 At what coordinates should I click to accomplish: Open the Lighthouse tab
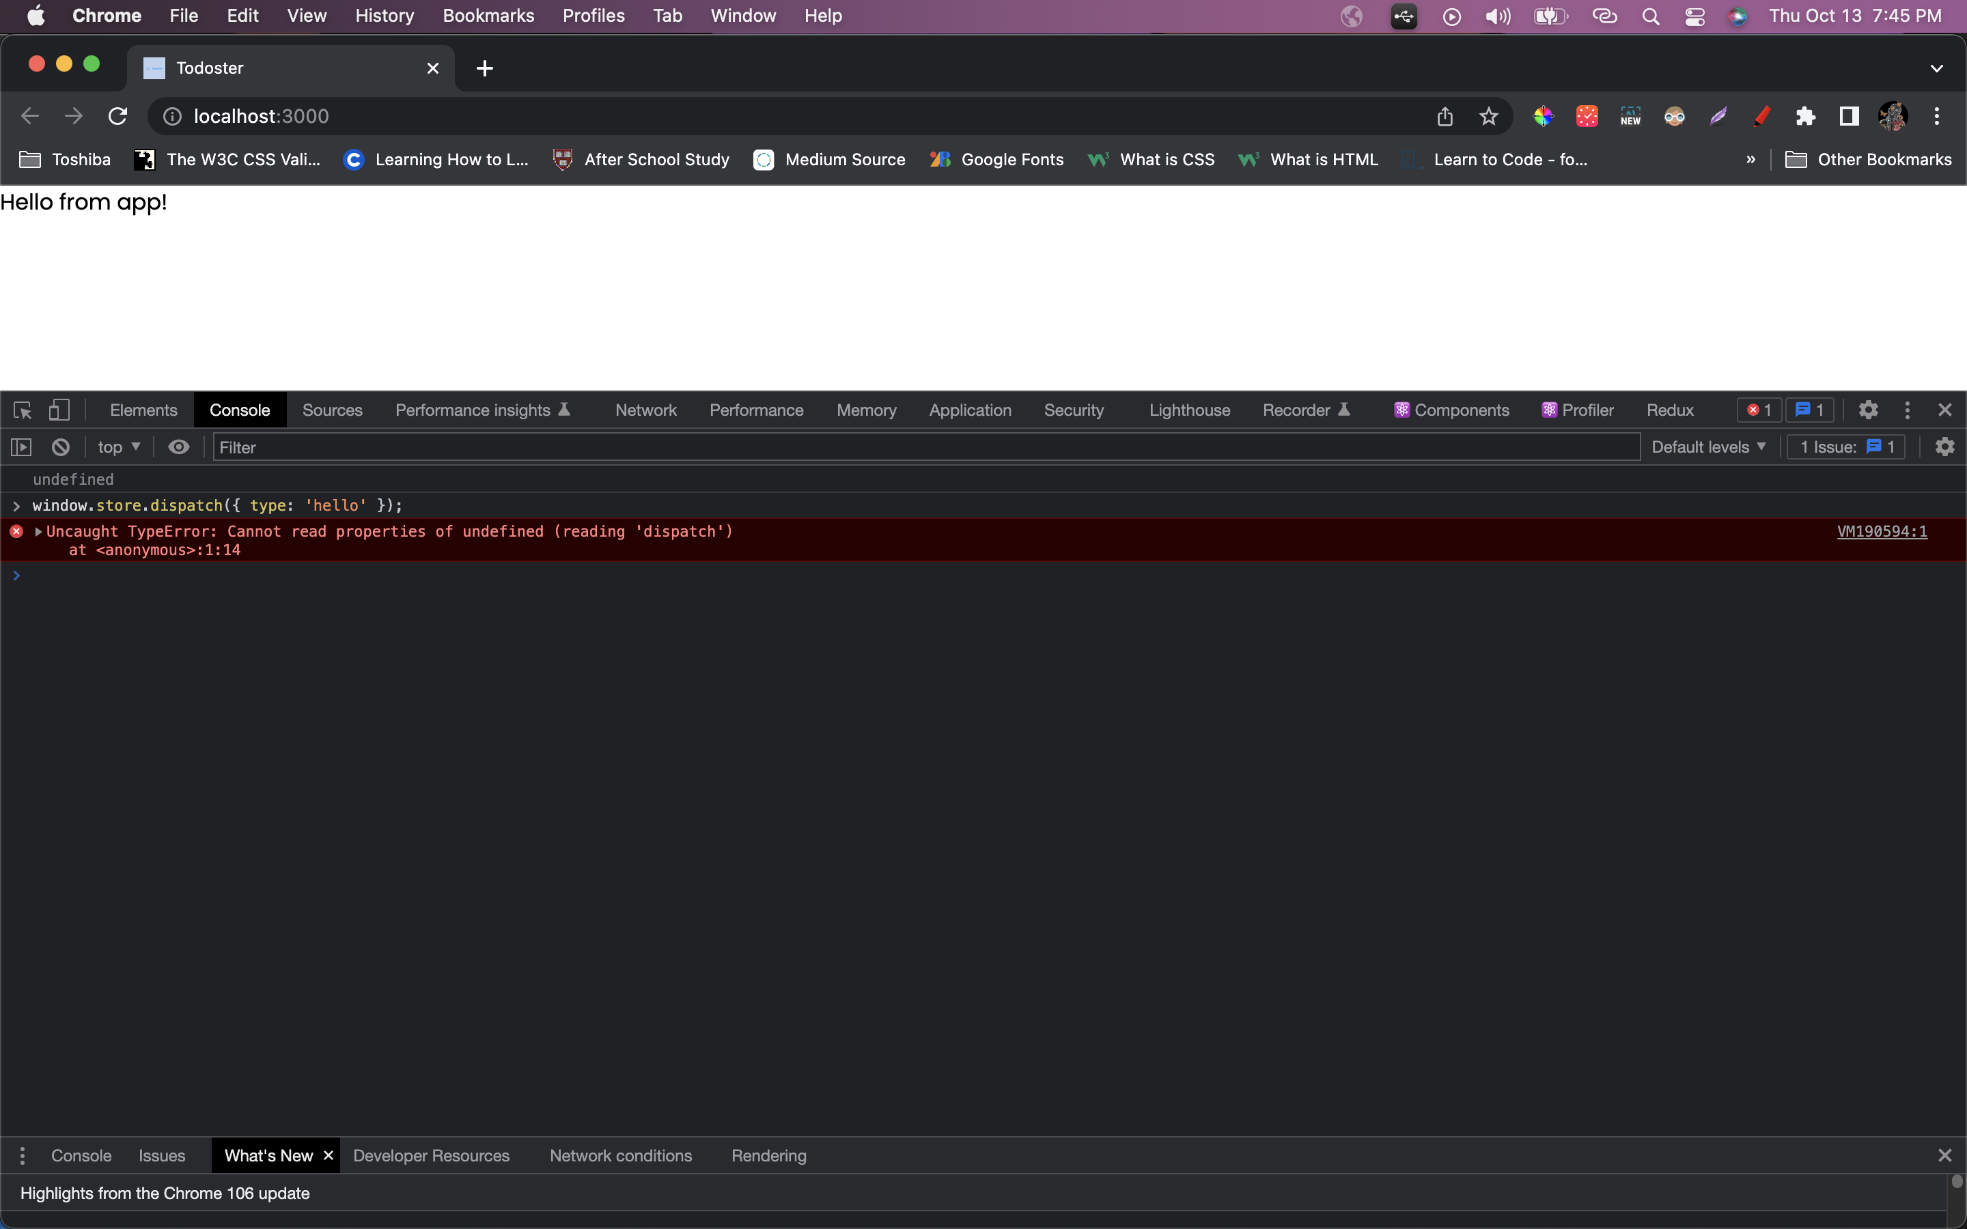coord(1190,410)
